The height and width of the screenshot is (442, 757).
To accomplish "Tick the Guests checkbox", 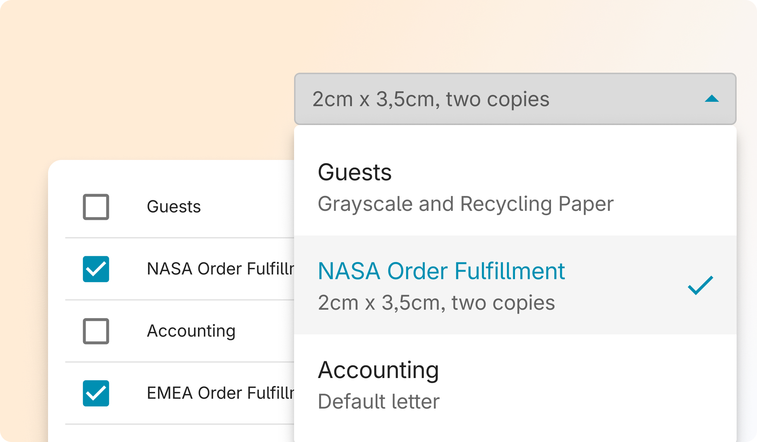I will (96, 207).
